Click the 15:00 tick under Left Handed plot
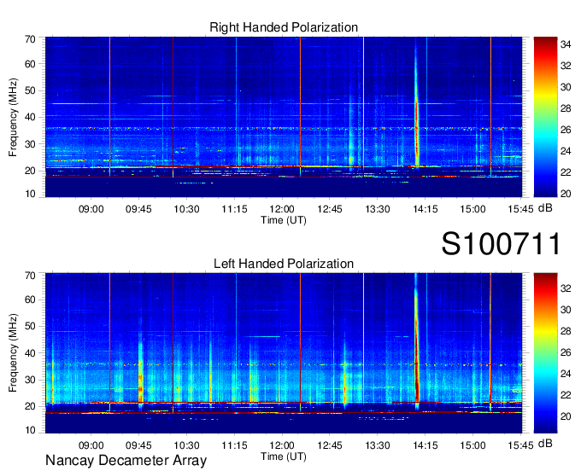This screenshot has height=471, width=581. 472,445
